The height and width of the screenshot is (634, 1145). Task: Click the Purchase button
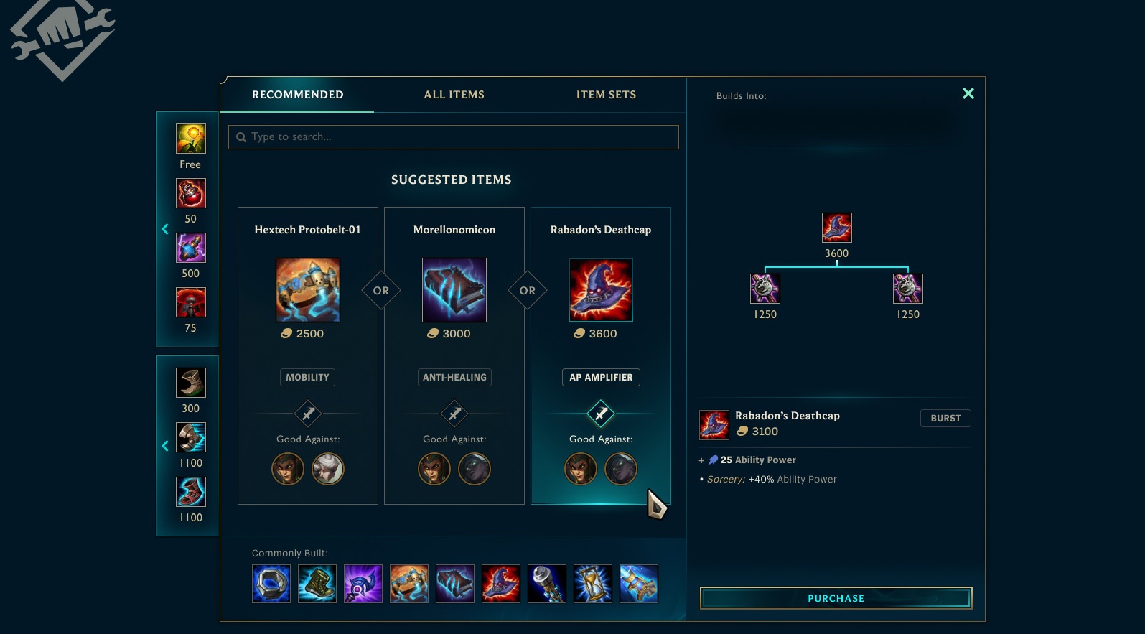836,598
